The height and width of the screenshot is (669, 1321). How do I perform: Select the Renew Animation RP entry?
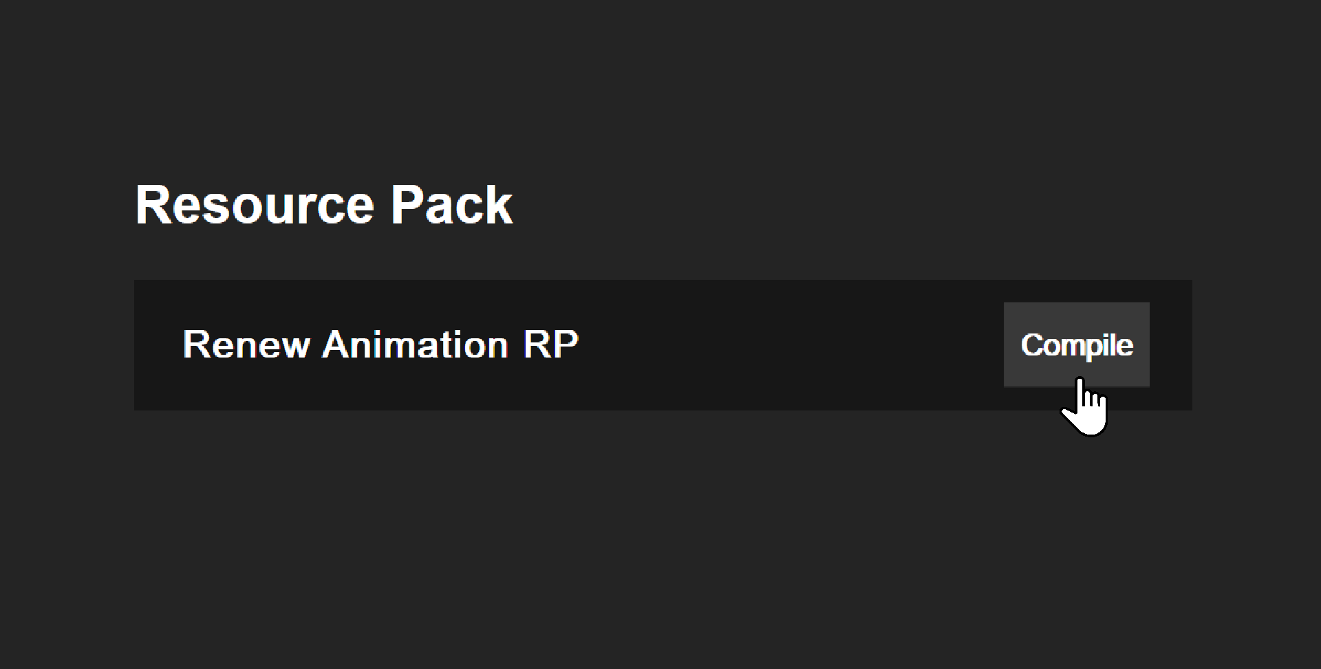click(380, 344)
